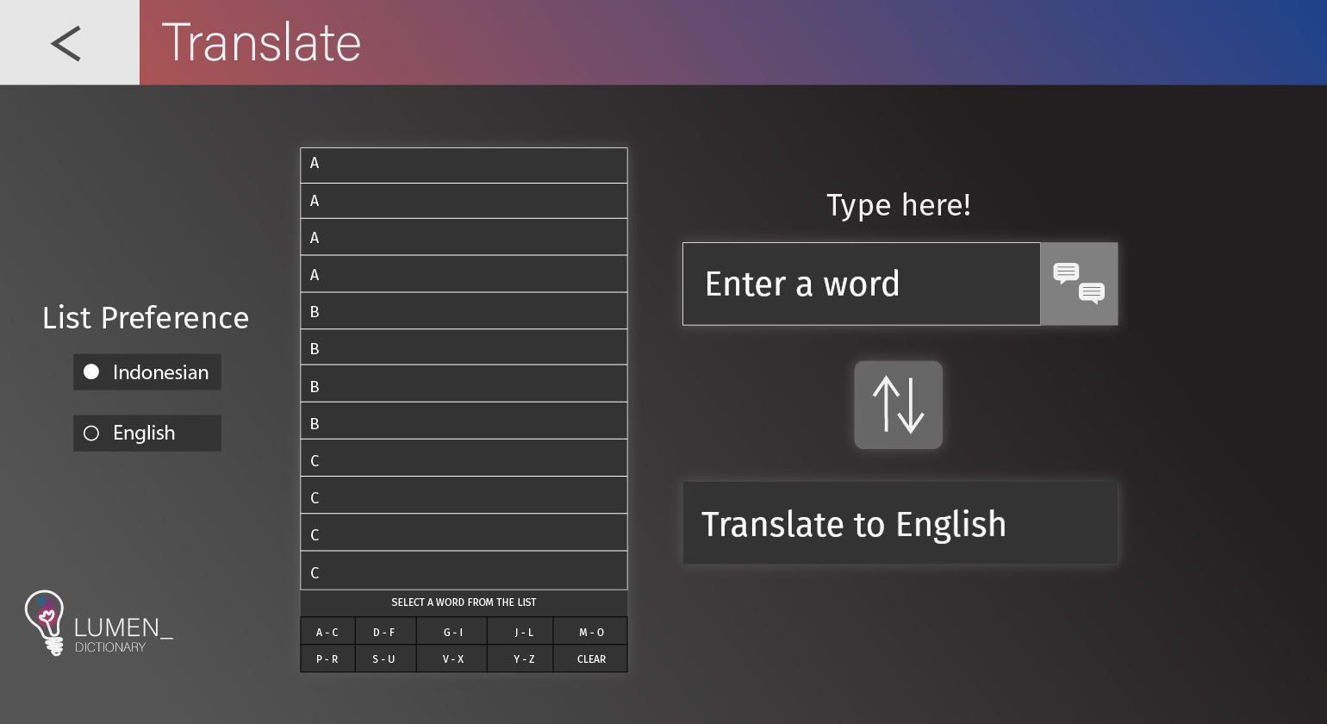Click the J - L letter range button
This screenshot has height=724, width=1327.
[523, 631]
